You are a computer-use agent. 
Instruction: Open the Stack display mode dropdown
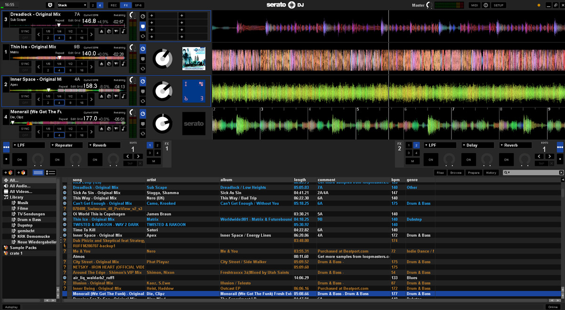[x=72, y=5]
